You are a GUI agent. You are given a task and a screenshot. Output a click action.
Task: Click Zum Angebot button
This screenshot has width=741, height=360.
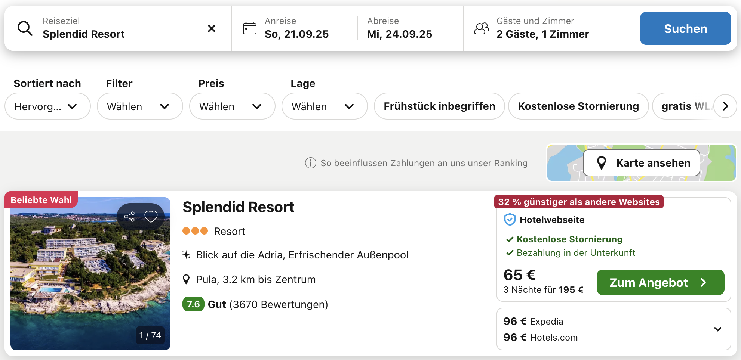(660, 282)
